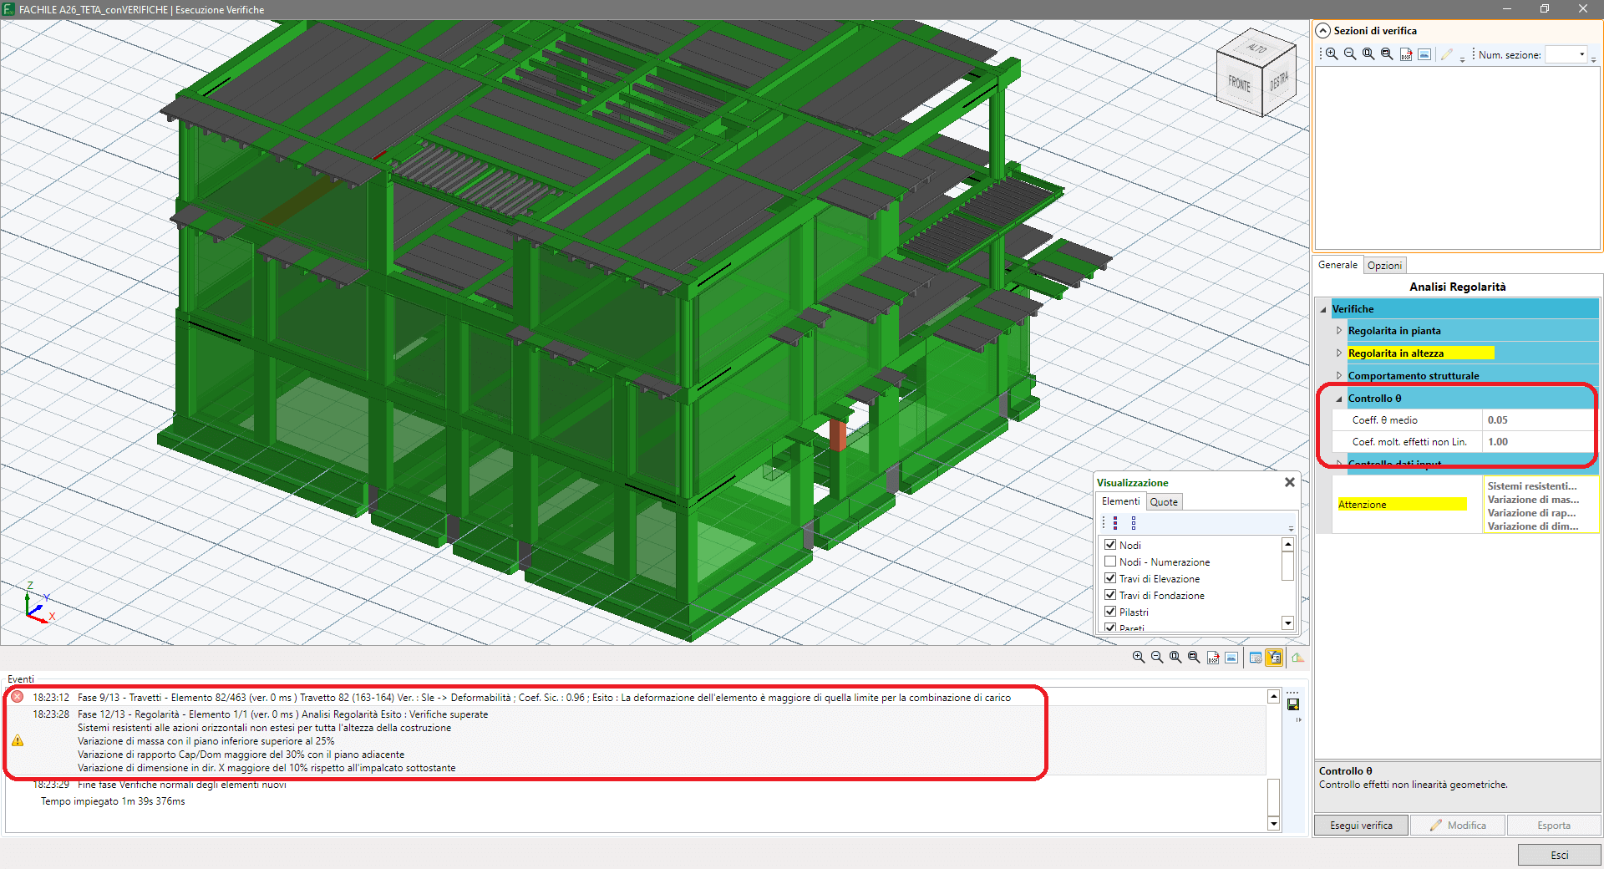
Task: Toggle the highlighted filter visualization icon
Action: click(1274, 658)
